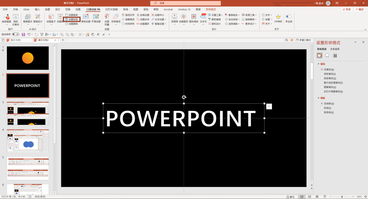Click the 形转路径 shape-to-path icon
The image size is (368, 199).
pyautogui.click(x=116, y=19)
